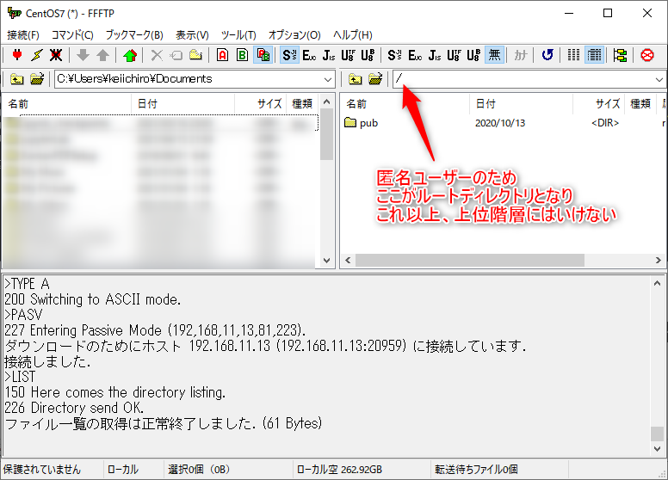
Task: Click the red Abort transfer icon
Action: tap(648, 55)
